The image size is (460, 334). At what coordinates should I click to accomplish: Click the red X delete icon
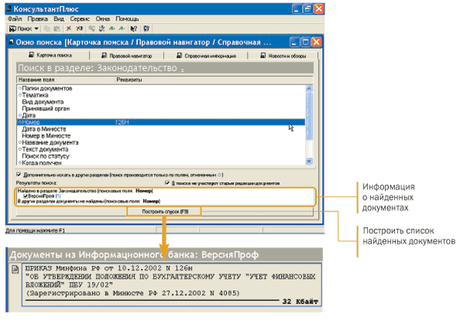click(x=69, y=28)
